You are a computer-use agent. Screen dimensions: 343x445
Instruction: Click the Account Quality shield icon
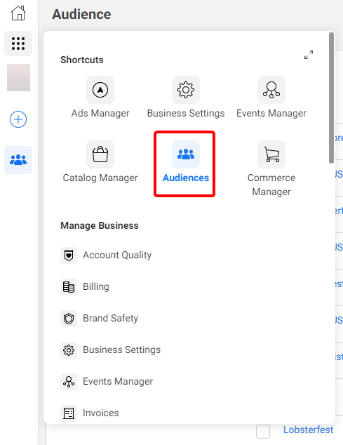[x=69, y=255]
